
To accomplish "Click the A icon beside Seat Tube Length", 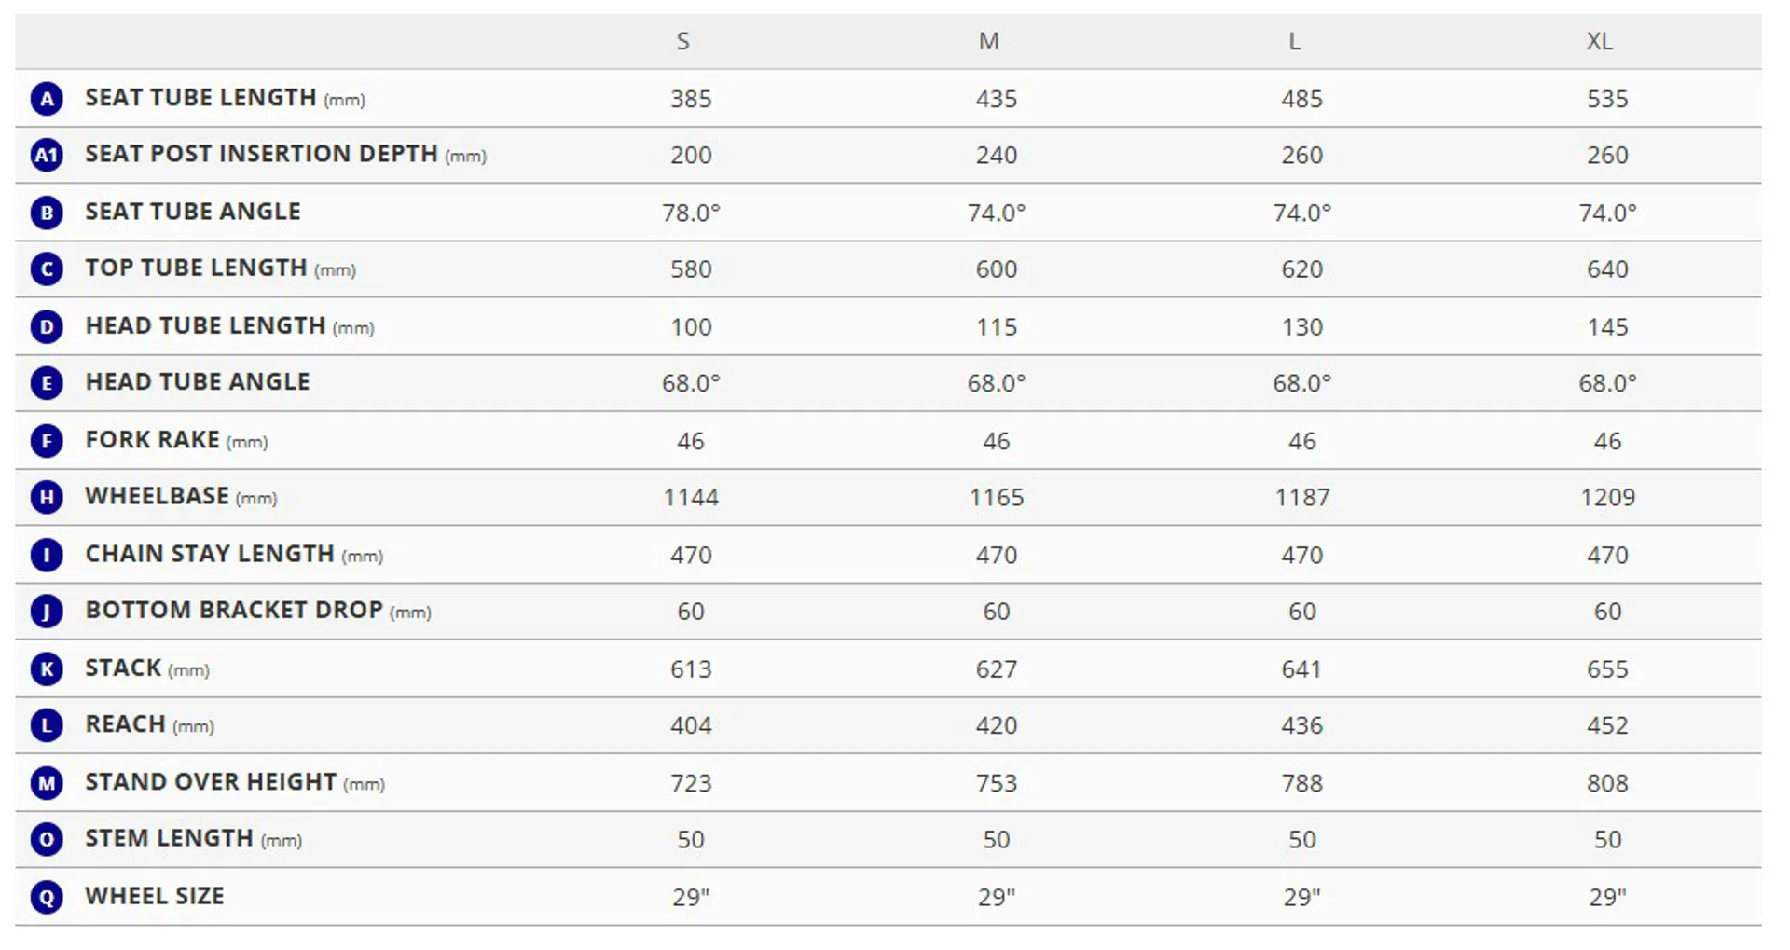I will point(47,98).
